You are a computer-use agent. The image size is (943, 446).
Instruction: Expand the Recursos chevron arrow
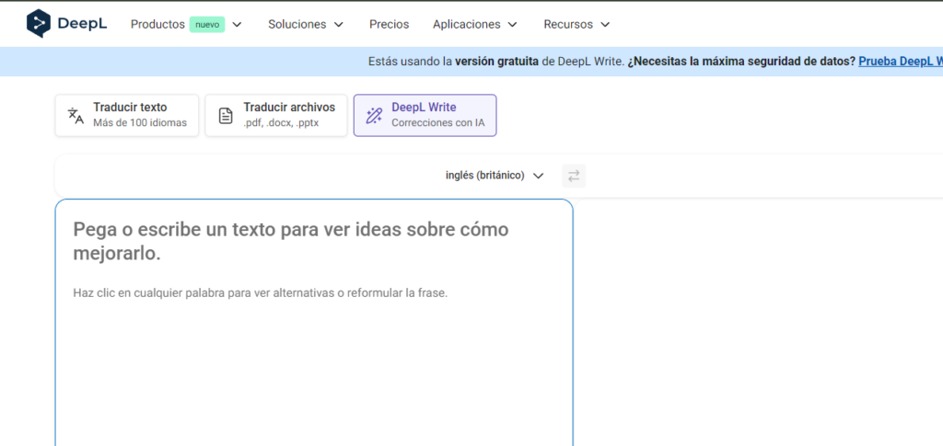[x=604, y=25]
